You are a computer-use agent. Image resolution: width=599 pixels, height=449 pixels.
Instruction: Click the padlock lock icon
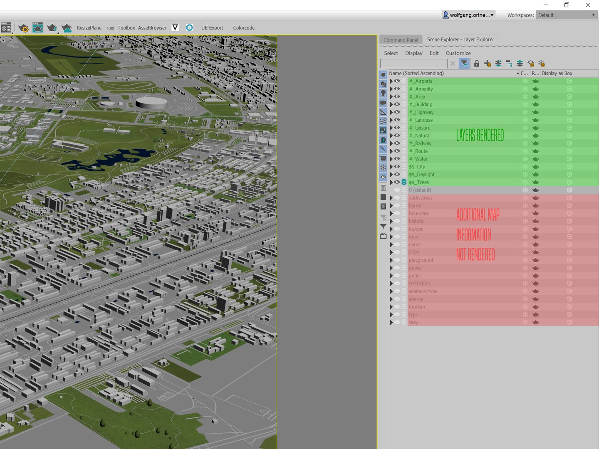[x=477, y=63]
